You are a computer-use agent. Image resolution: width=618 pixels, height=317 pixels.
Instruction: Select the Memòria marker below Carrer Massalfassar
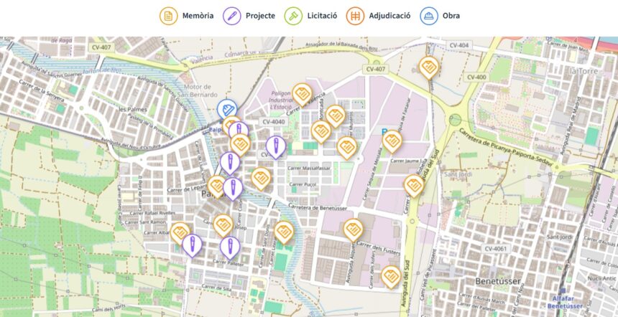point(260,178)
